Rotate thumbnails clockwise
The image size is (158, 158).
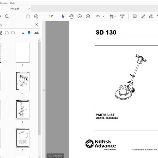pyautogui.click(x=13, y=33)
